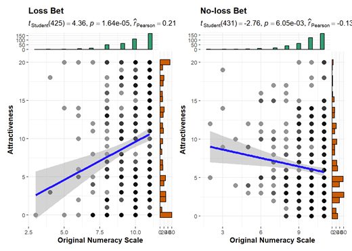Click the tallest green bar in Loss Bet histogram

click(x=150, y=41)
